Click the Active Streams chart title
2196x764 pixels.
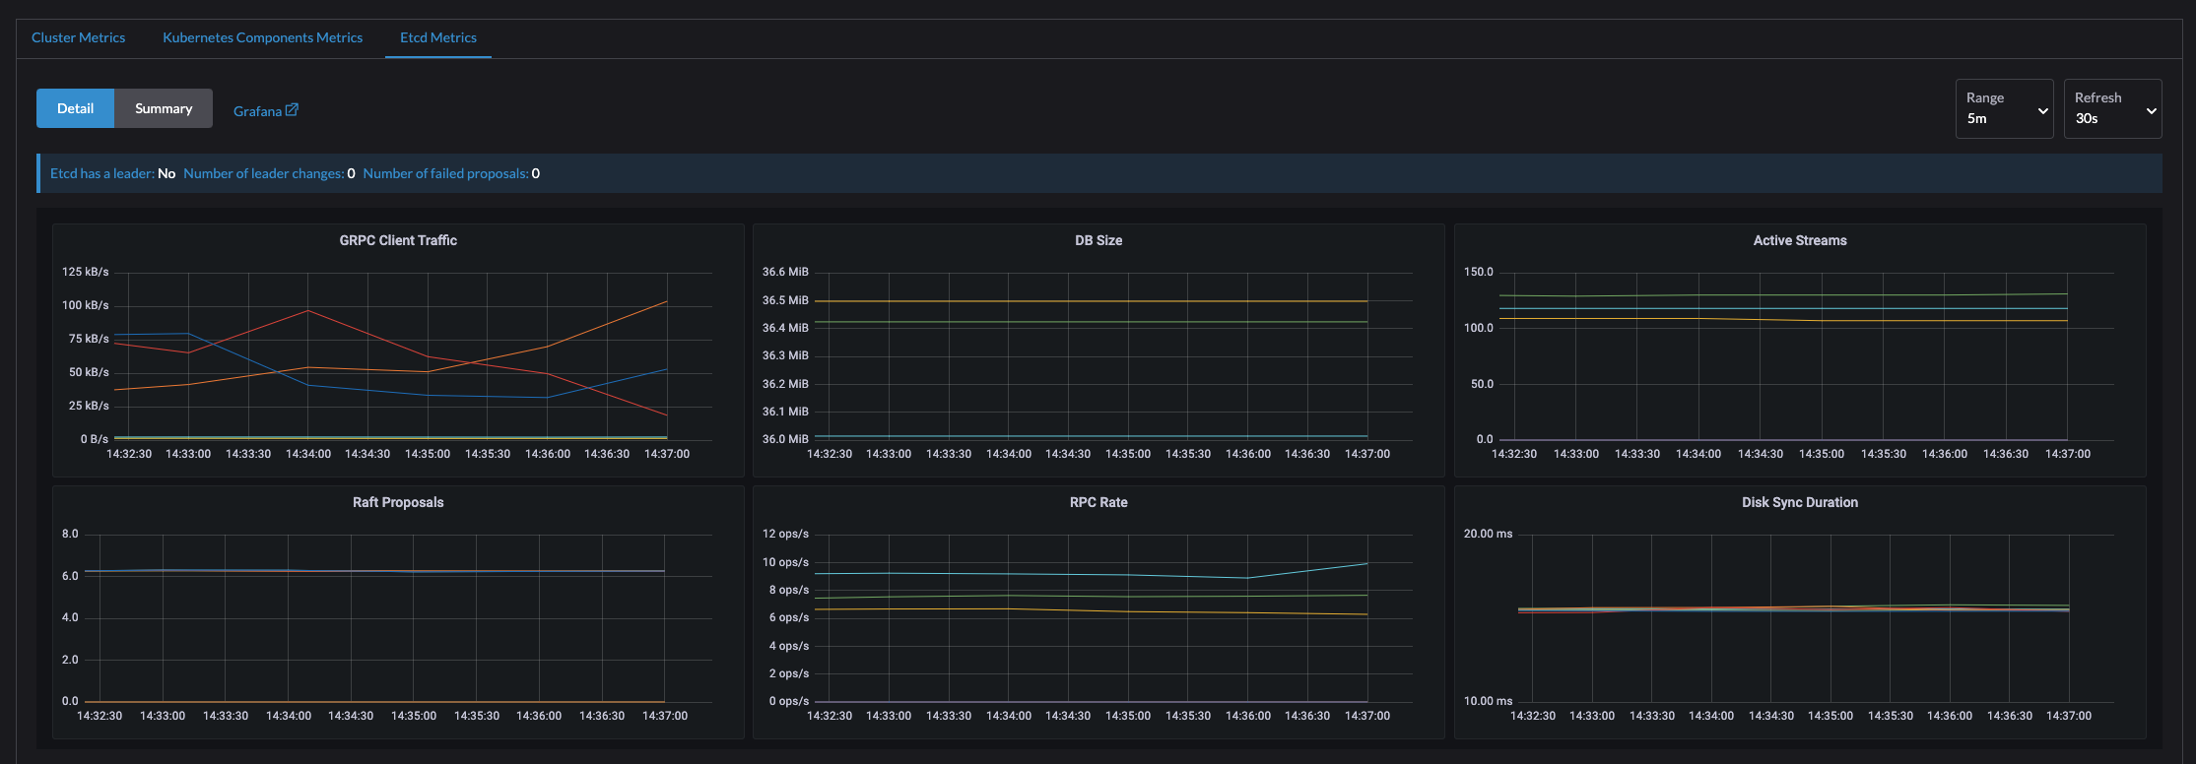(x=1800, y=240)
